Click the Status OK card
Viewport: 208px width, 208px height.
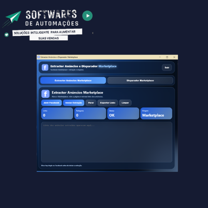click(x=123, y=114)
